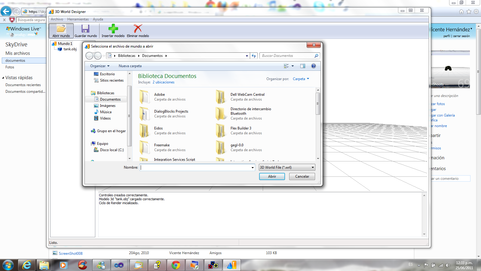
Task: Open the Ayuda menu
Action: tap(98, 19)
